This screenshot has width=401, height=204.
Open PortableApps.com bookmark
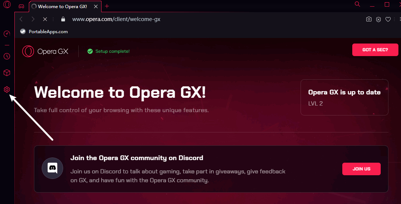(x=44, y=31)
